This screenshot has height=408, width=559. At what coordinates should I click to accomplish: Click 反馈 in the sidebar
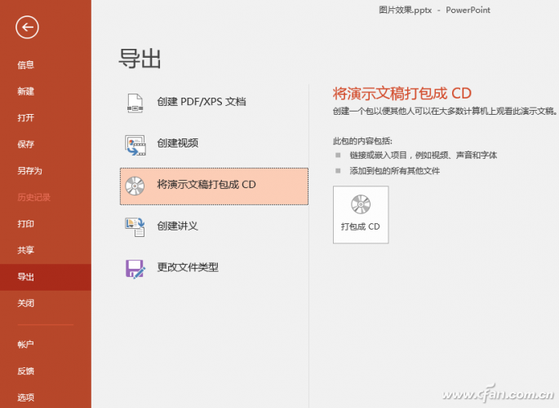(x=26, y=371)
